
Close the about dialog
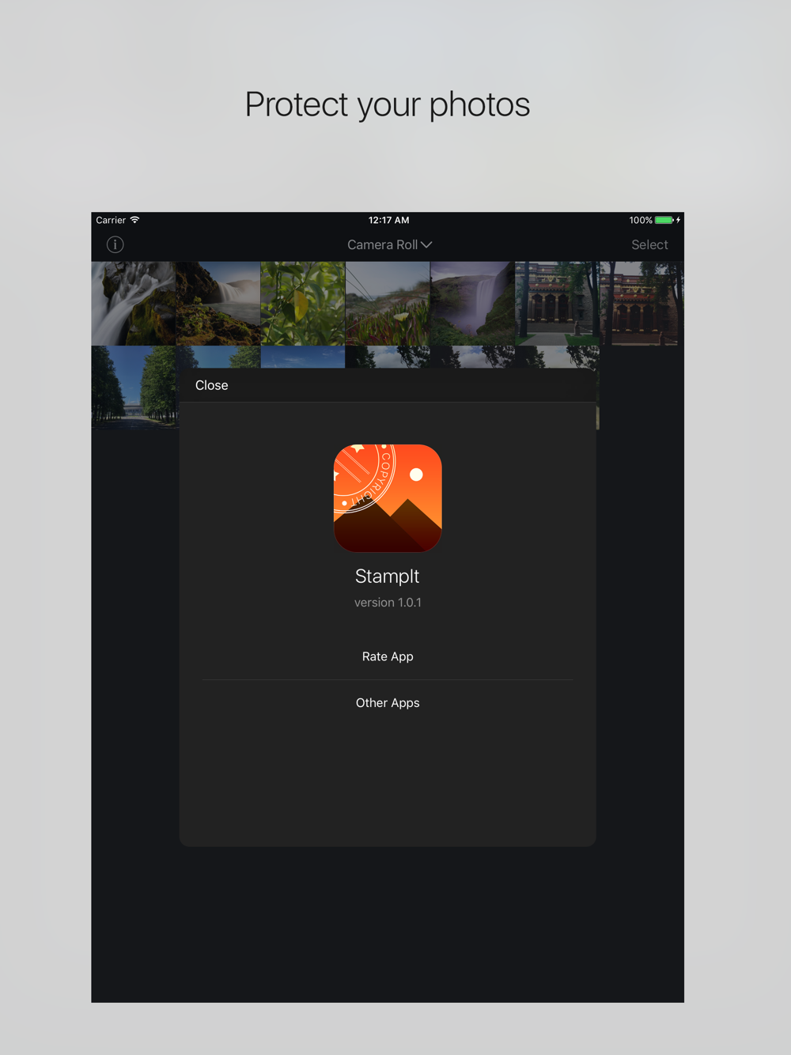coord(211,385)
